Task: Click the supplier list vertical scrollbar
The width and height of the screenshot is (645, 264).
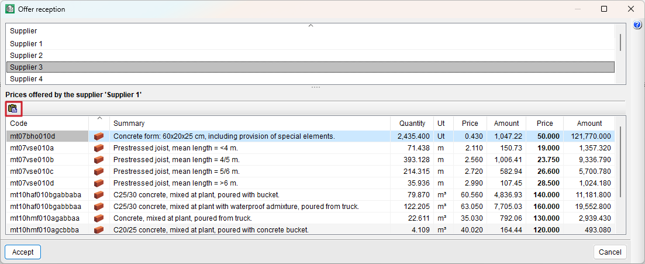Action: tap(620, 43)
